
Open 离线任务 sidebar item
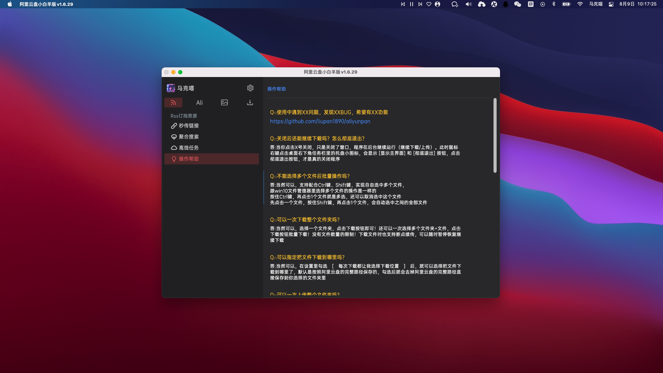click(189, 148)
